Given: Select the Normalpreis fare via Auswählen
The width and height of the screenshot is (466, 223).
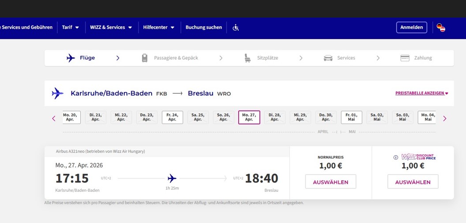Looking at the screenshot, I should coord(331,182).
